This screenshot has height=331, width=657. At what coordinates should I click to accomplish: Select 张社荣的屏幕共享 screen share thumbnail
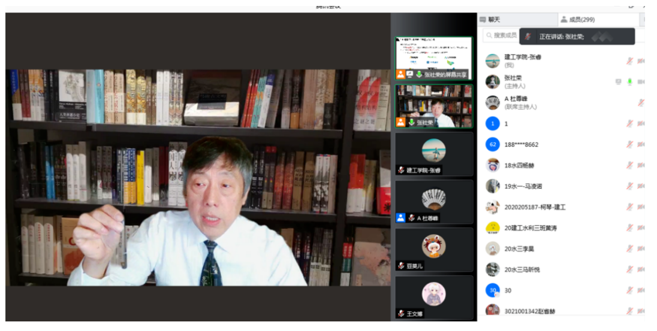[x=433, y=58]
